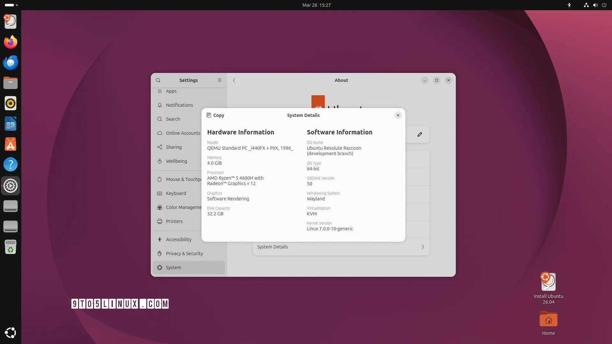612x344 pixels.
Task: Close the System Details dialog
Action: 398,115
